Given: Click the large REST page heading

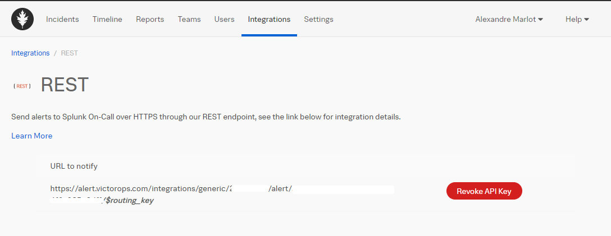Looking at the screenshot, I should point(65,85).
